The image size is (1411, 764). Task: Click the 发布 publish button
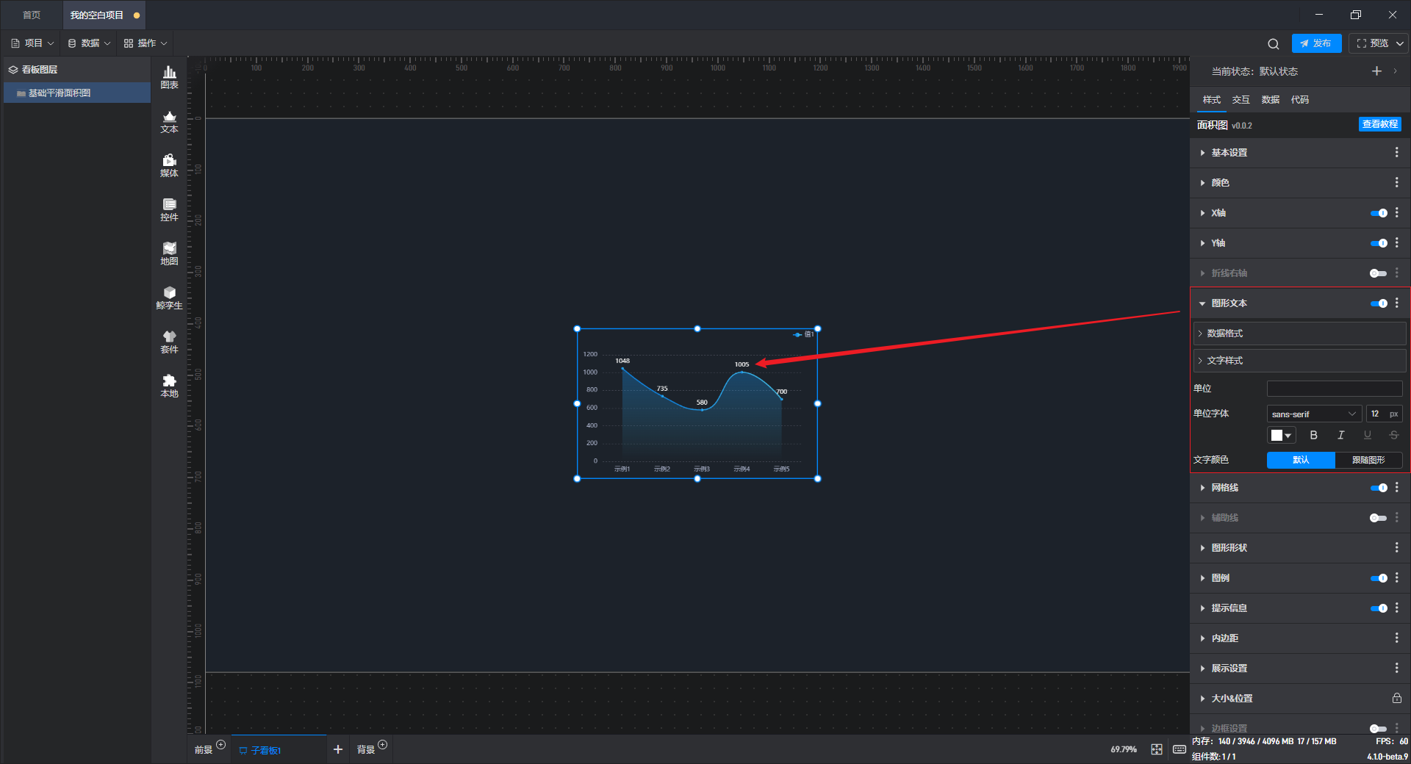1316,43
